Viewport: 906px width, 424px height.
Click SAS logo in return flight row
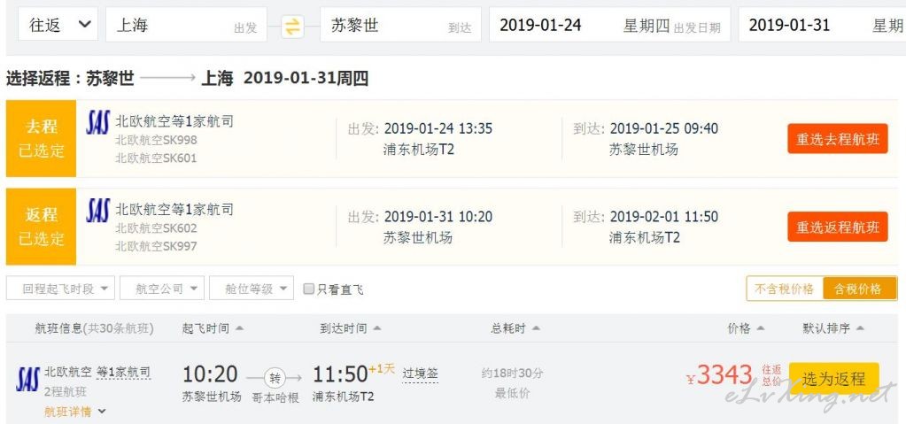[x=97, y=211]
